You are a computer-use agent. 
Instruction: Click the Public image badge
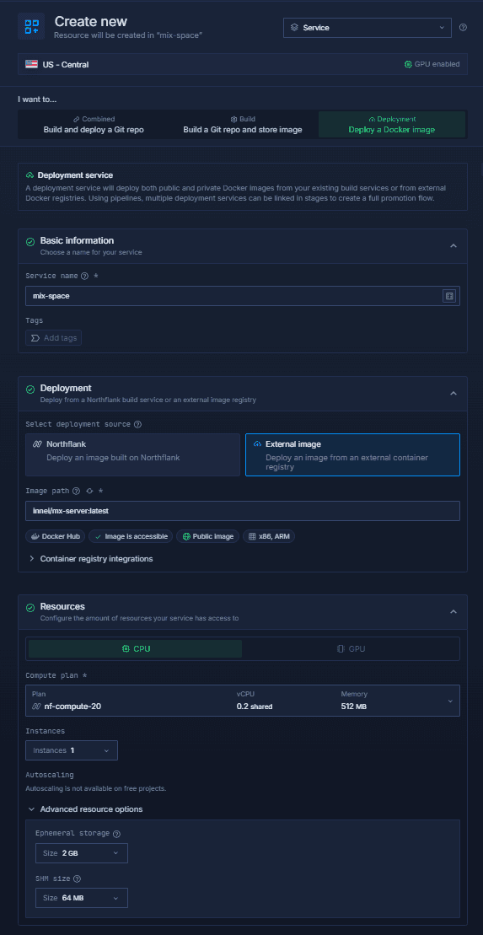point(207,537)
